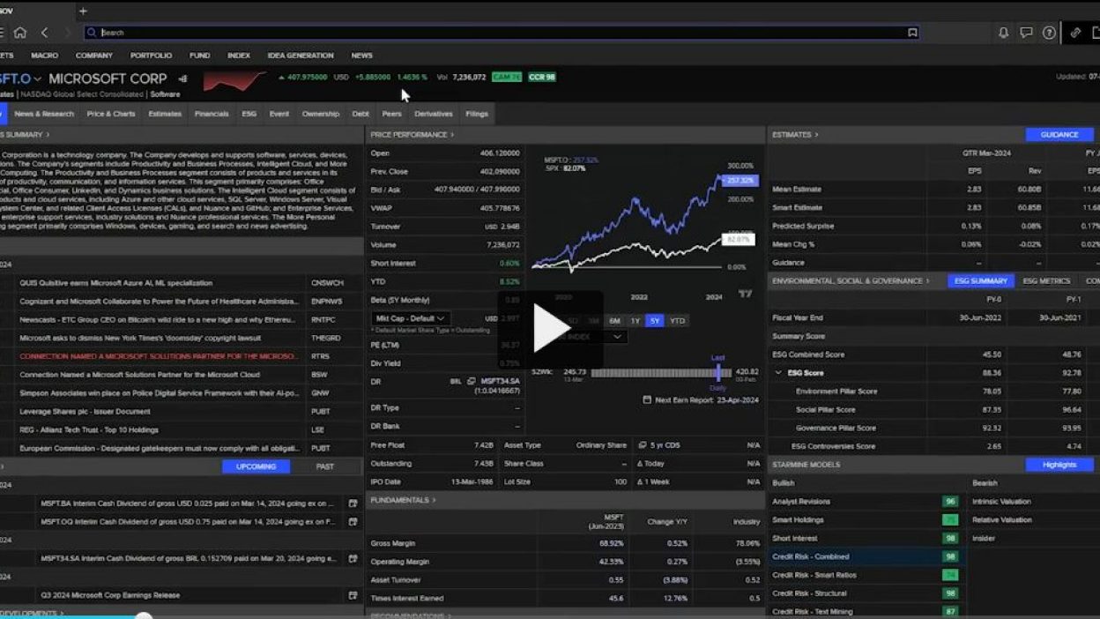The width and height of the screenshot is (1100, 619).
Task: Collapse the ESG Score row
Action: point(778,373)
